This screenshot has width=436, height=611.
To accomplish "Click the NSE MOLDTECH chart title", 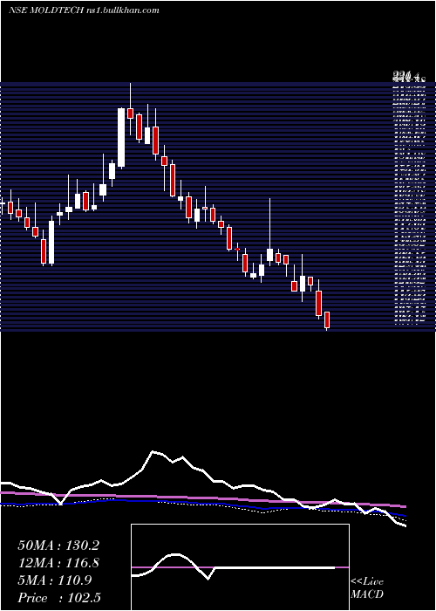I will [x=84, y=10].
